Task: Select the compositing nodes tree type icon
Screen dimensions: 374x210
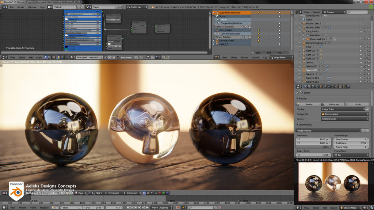Action: pos(50,57)
